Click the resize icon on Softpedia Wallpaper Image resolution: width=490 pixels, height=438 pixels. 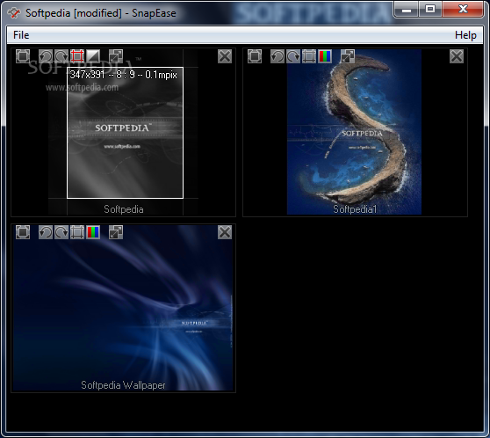coord(116,232)
